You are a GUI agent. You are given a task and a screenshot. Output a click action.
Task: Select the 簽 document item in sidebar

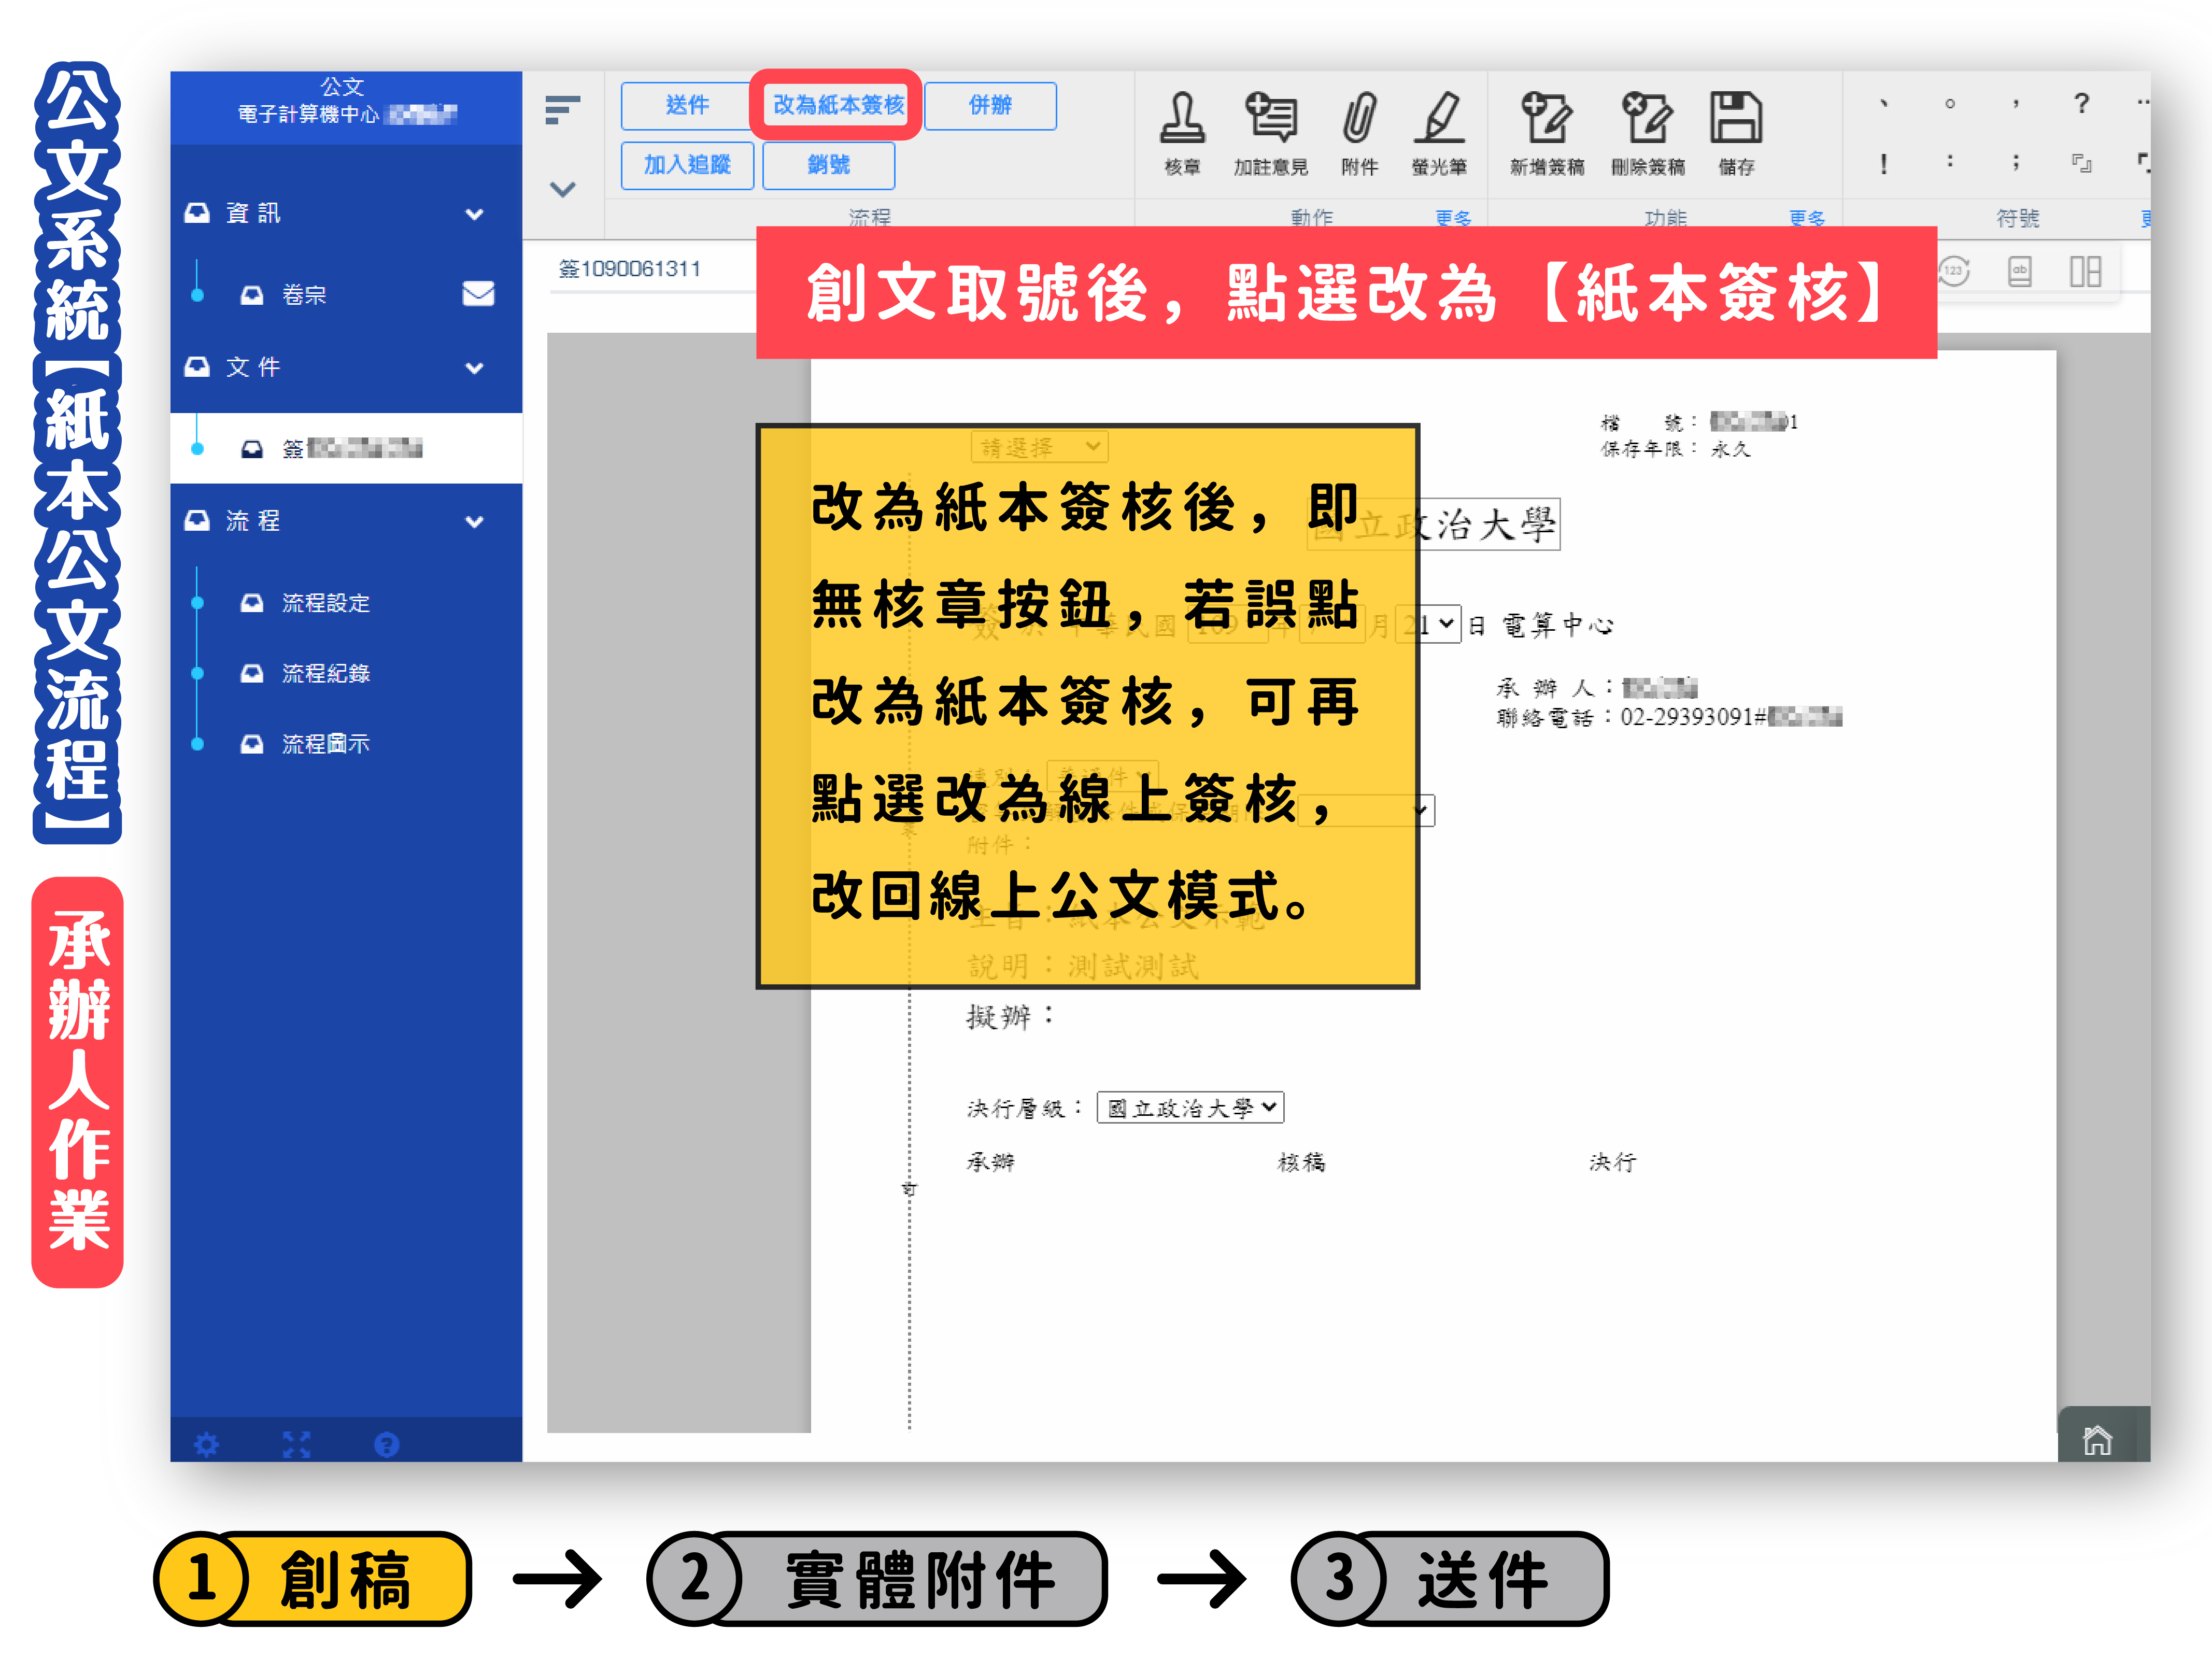[346, 448]
